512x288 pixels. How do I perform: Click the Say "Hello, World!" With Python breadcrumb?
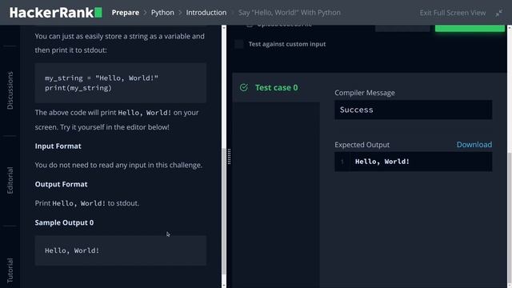(290, 13)
